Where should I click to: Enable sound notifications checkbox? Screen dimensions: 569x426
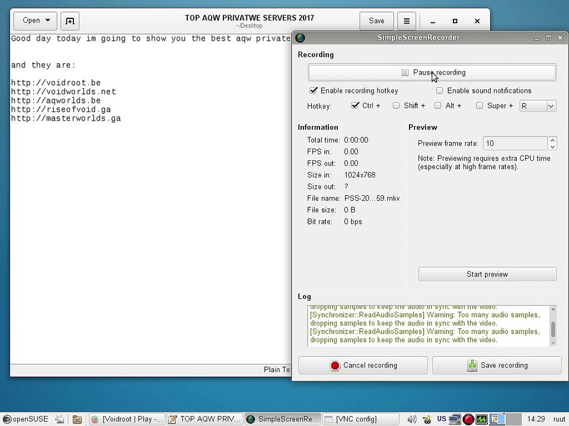(439, 90)
